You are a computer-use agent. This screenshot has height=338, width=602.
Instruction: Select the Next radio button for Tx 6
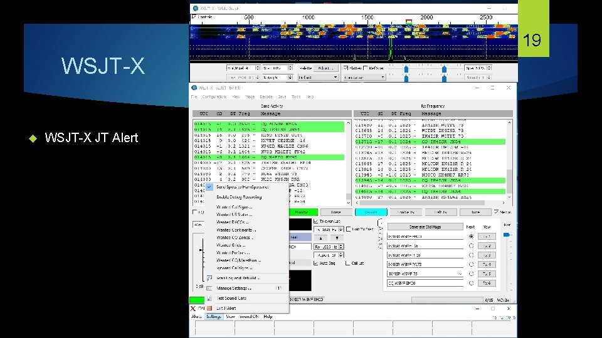coord(471,283)
